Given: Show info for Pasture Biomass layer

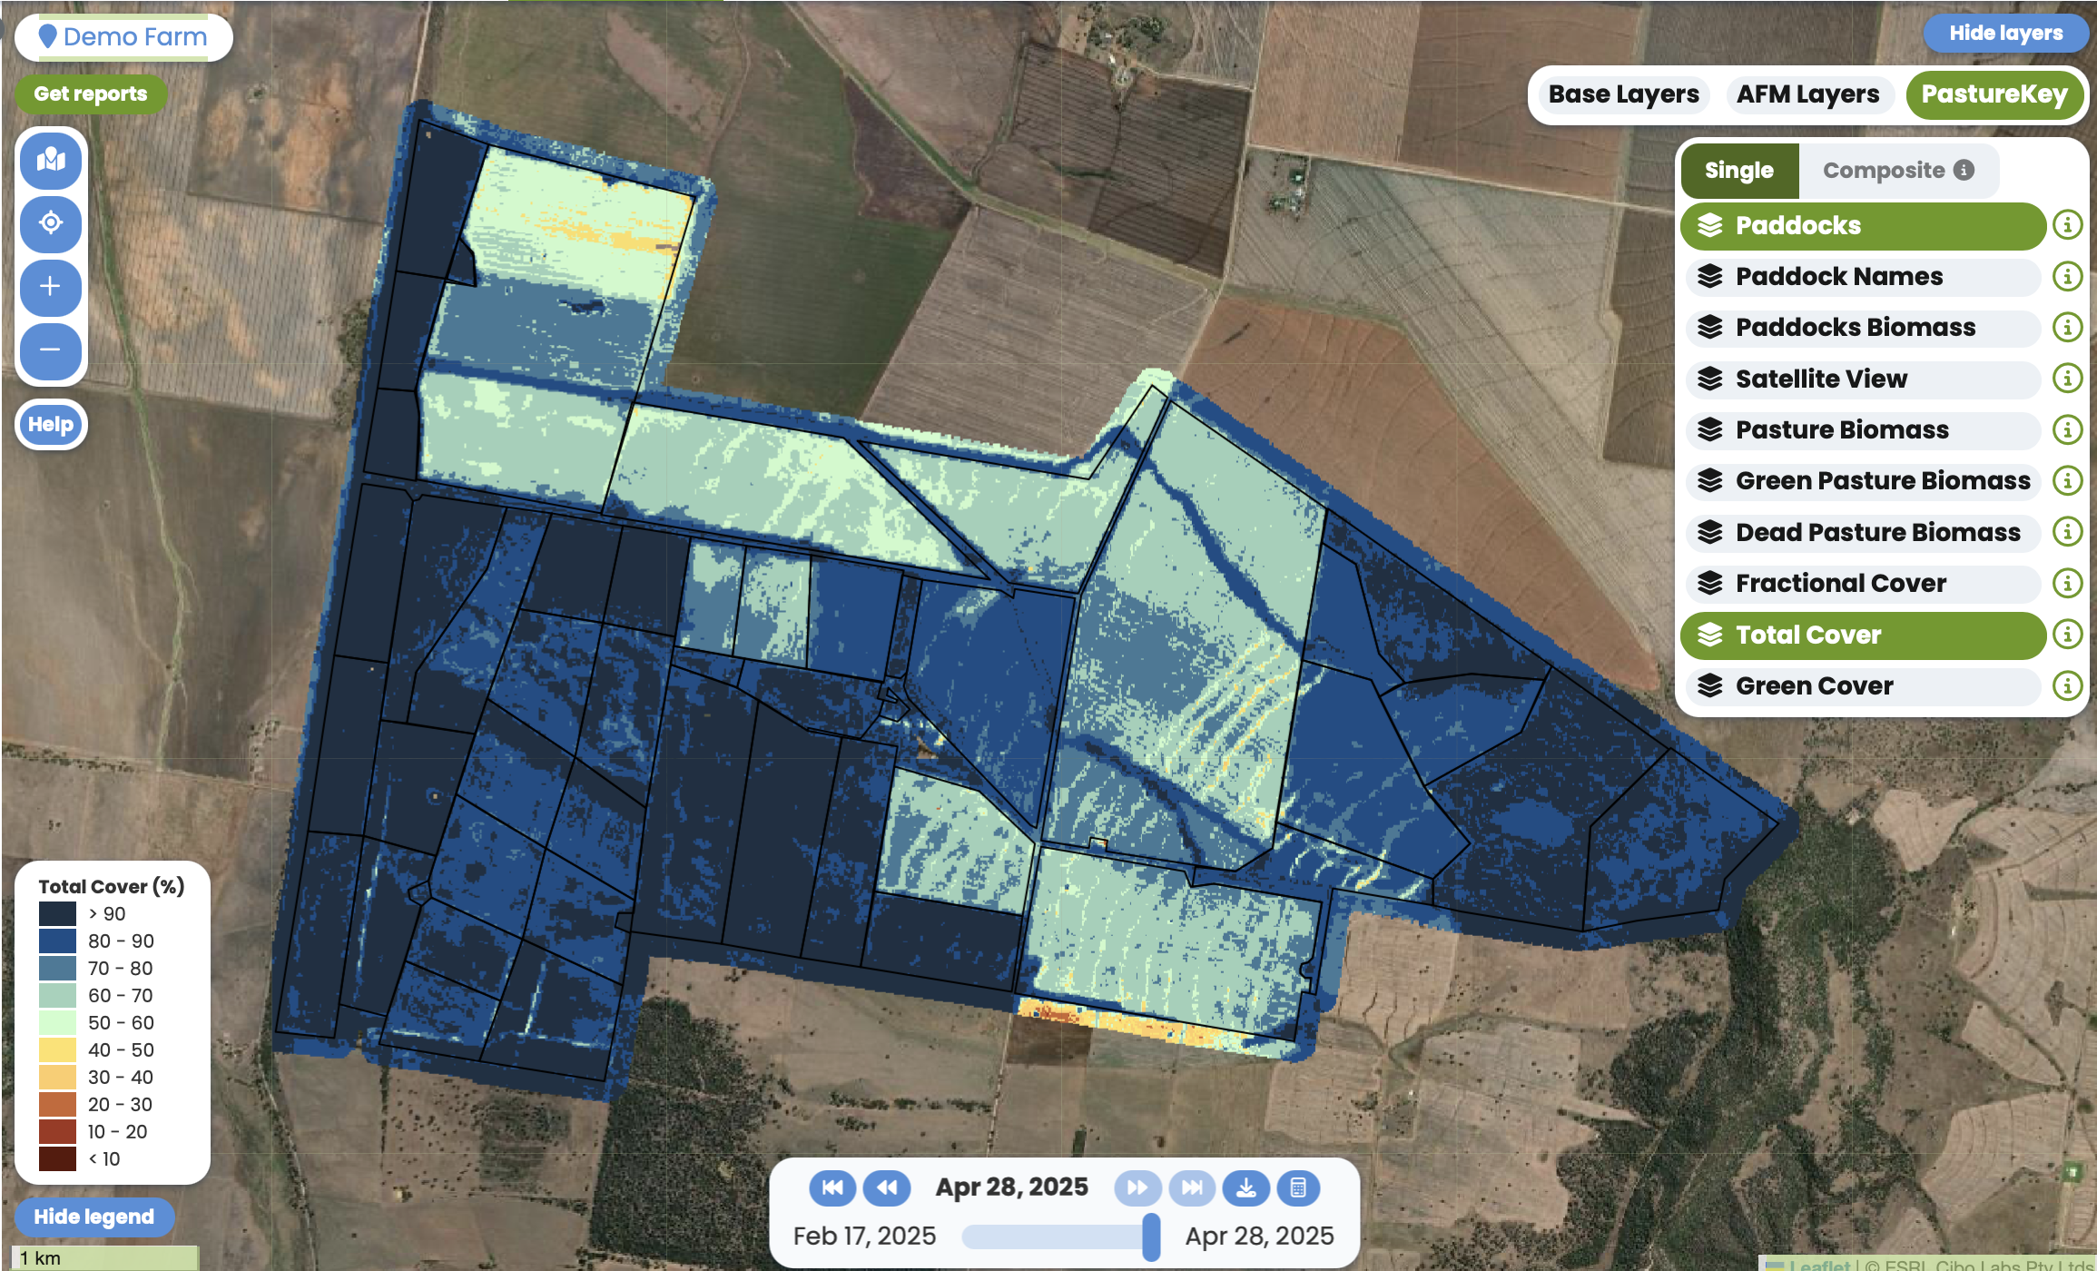Looking at the screenshot, I should click(2067, 429).
